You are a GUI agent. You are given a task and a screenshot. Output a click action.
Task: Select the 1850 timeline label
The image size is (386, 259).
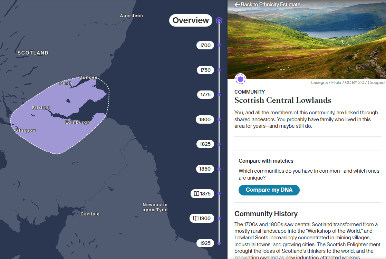pos(205,169)
